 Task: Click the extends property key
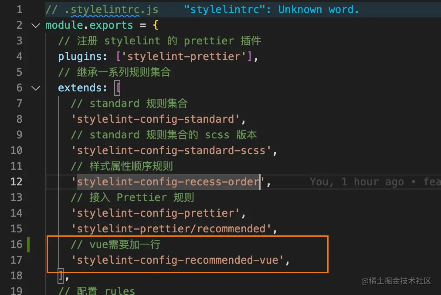[x=83, y=88]
